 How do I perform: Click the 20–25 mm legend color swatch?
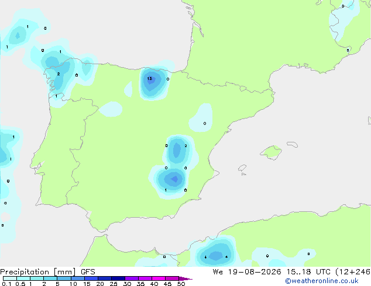(105, 278)
